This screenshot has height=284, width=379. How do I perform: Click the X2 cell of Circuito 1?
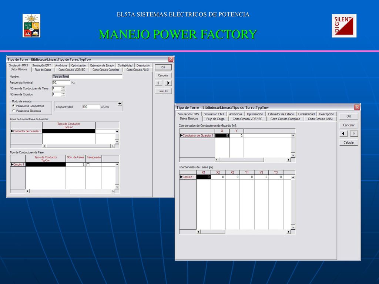[218, 177]
